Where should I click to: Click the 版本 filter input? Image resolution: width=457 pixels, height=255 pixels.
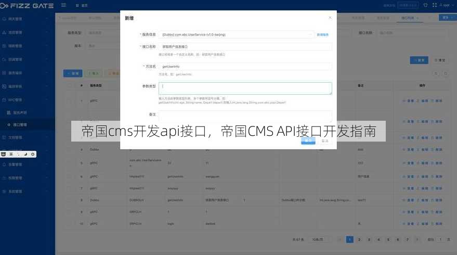point(103,46)
